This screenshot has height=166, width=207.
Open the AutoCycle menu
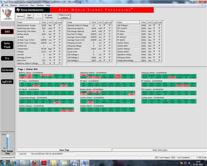(24, 5)
